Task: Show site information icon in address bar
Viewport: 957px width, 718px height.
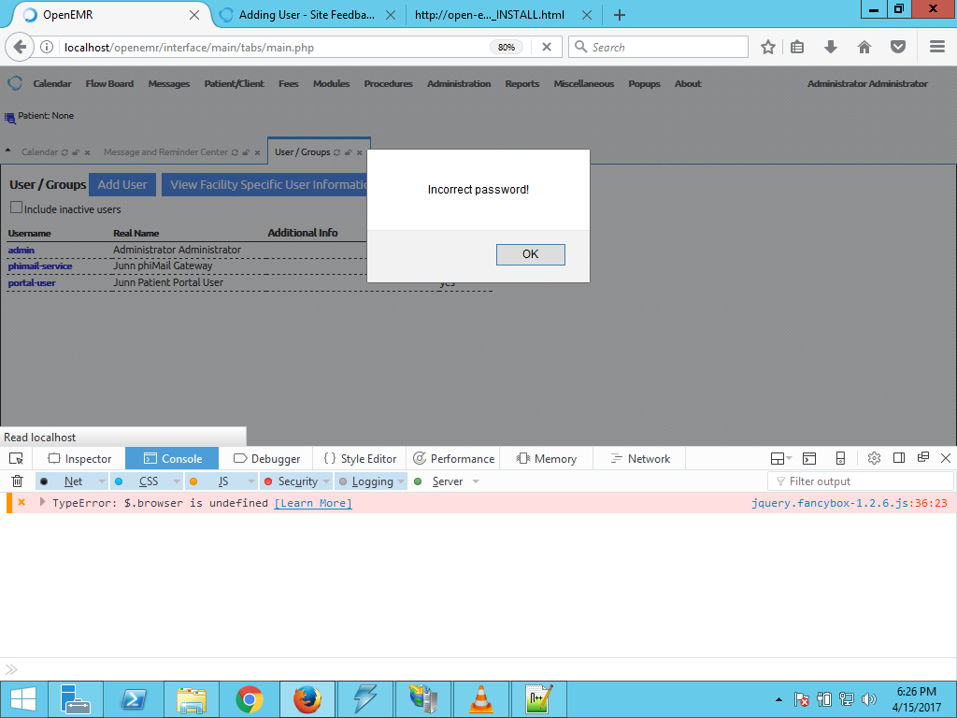Action: click(46, 47)
